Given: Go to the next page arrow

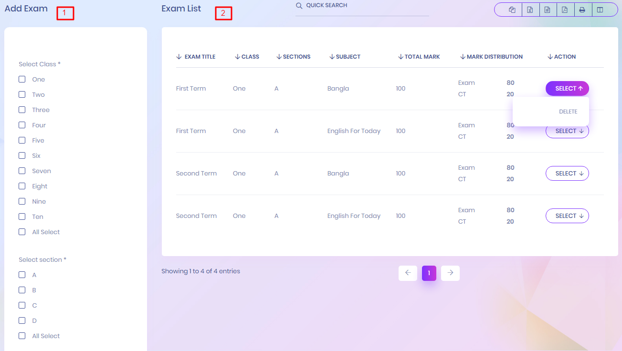Looking at the screenshot, I should click(450, 273).
